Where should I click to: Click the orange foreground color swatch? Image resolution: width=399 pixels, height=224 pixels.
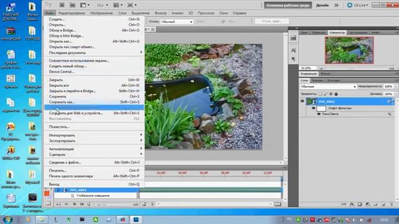tap(47, 194)
